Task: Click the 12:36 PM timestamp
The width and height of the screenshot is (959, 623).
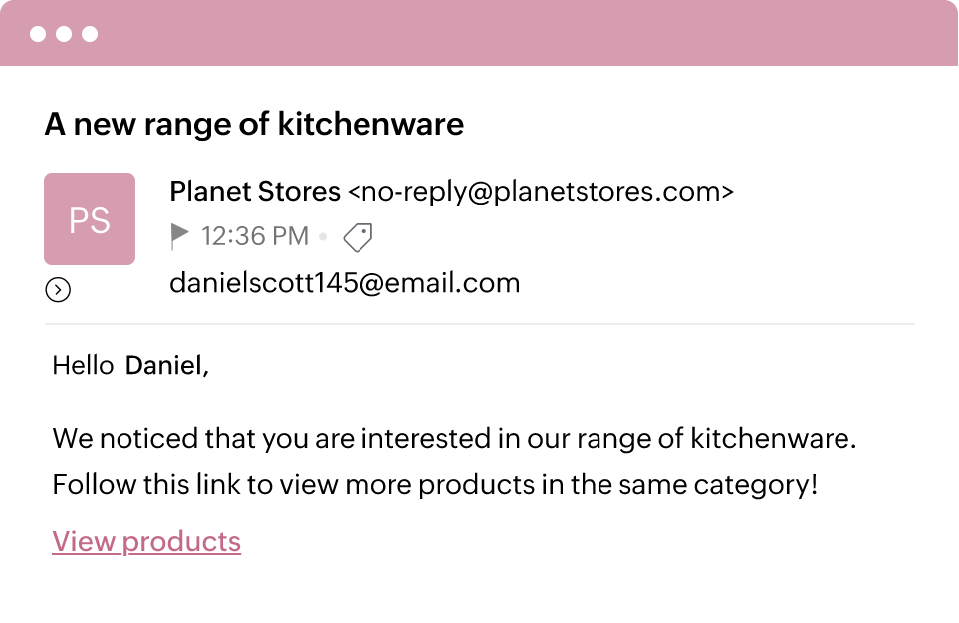Action: tap(255, 237)
